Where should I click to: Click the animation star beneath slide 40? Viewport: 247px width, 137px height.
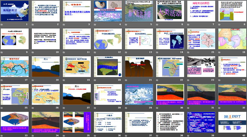coord(219,136)
